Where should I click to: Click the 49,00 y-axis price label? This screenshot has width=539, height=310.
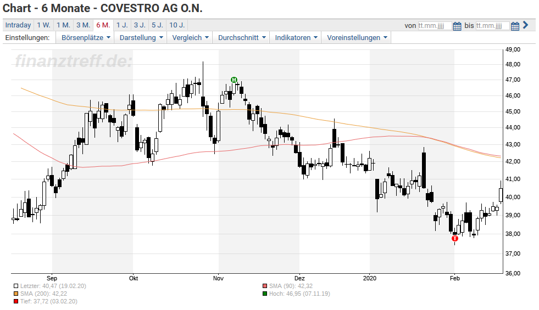513,49
